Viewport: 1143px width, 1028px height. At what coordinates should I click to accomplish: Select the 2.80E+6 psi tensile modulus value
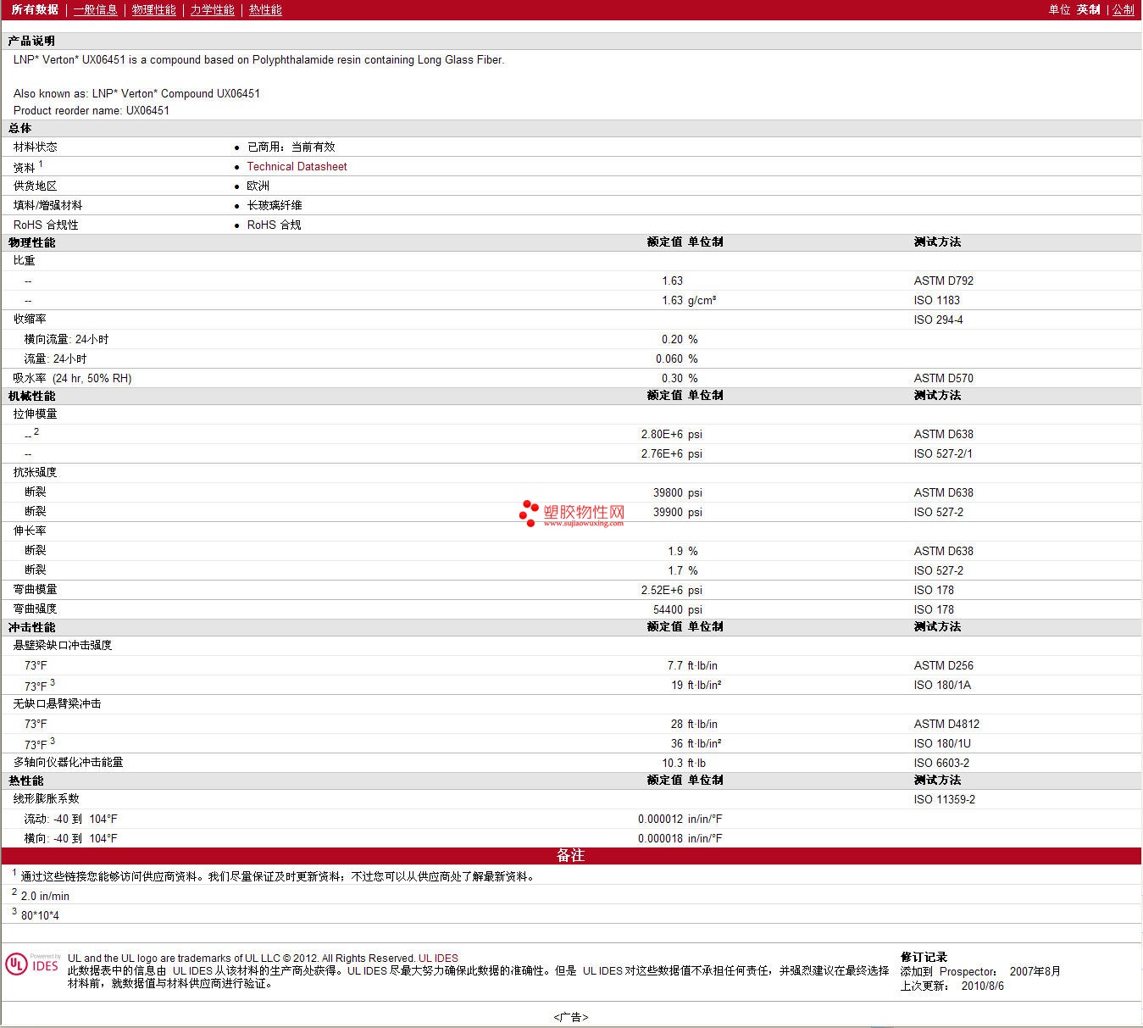pos(672,434)
